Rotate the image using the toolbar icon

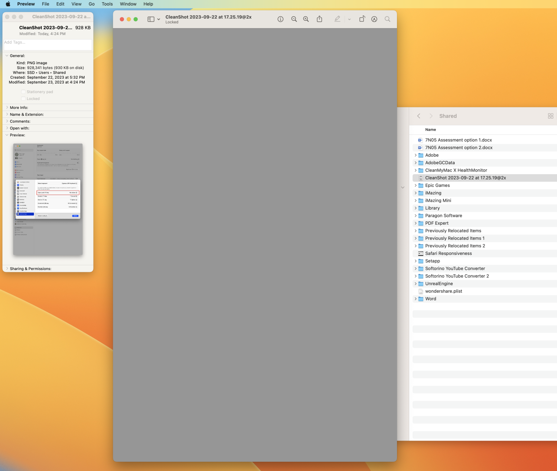[362, 19]
